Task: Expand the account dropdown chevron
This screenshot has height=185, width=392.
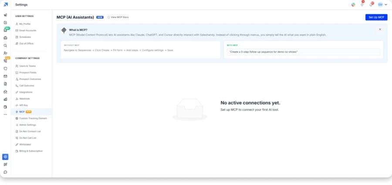Action: coord(386,4)
